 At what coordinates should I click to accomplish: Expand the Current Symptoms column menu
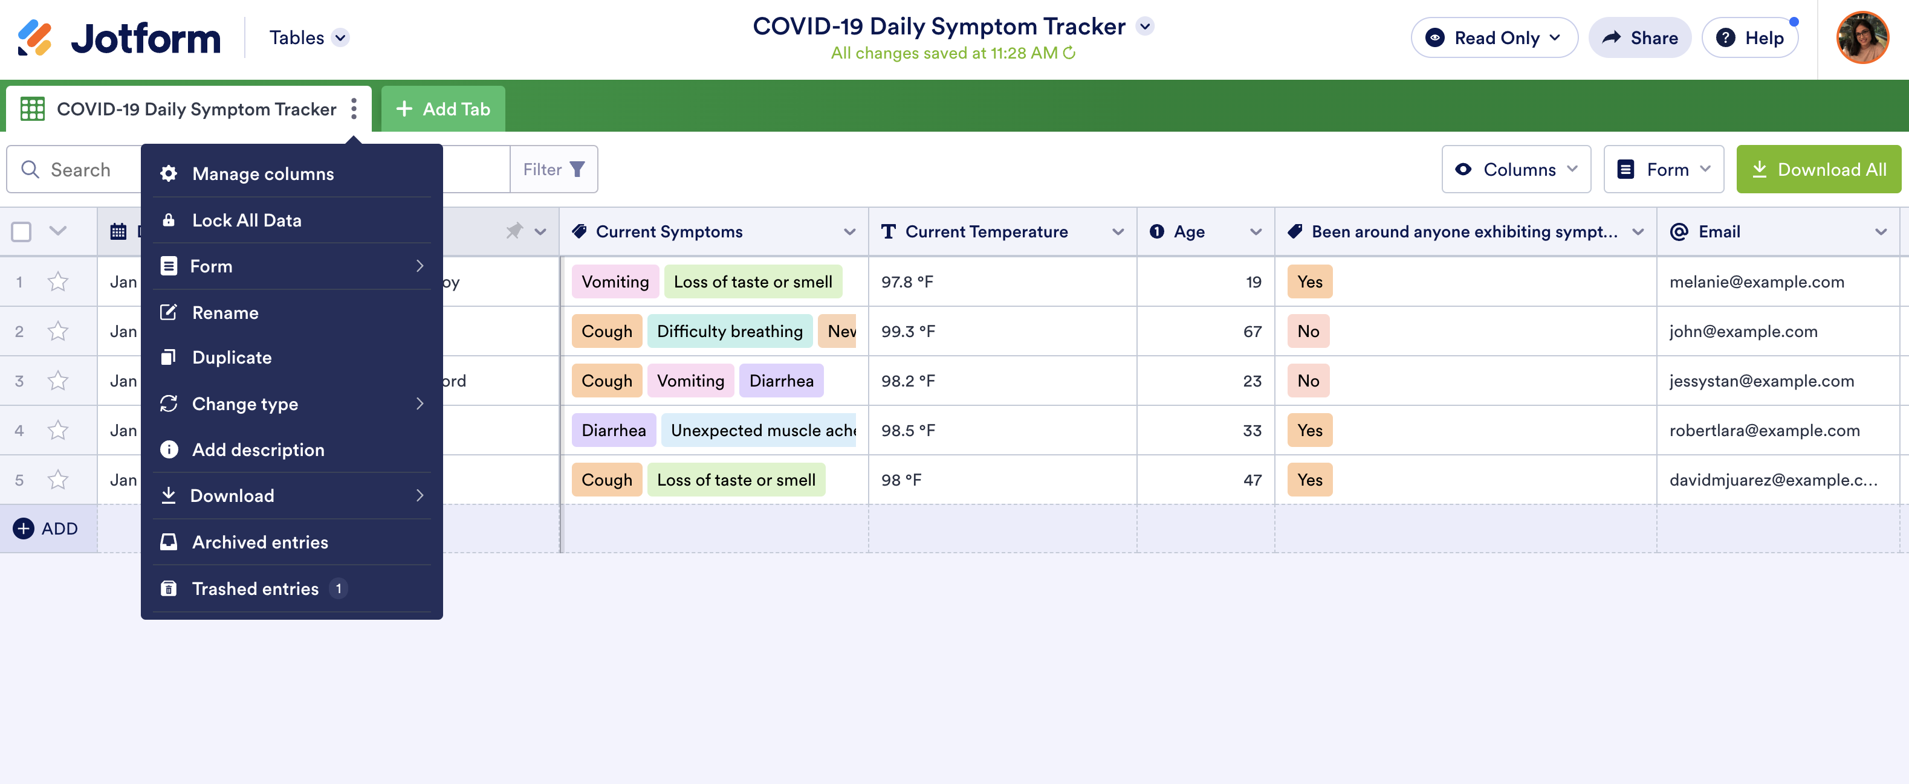click(x=849, y=232)
